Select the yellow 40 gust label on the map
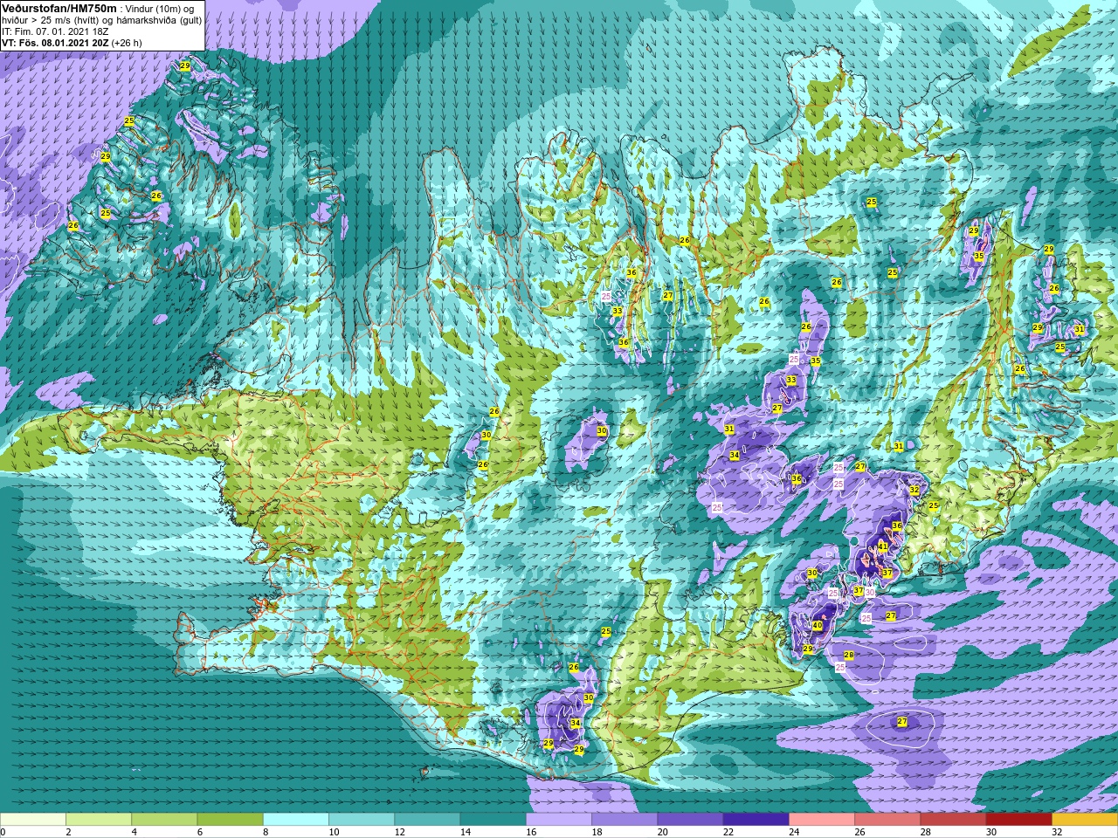Screen dimensions: 1118x838 point(818,626)
